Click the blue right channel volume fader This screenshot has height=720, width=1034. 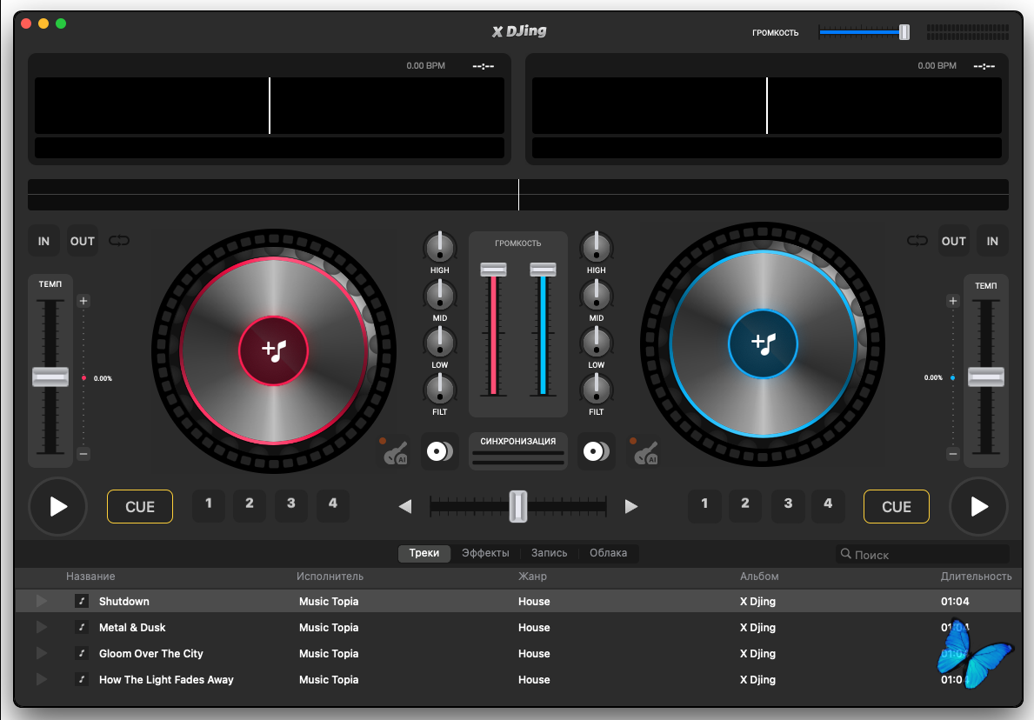click(543, 270)
